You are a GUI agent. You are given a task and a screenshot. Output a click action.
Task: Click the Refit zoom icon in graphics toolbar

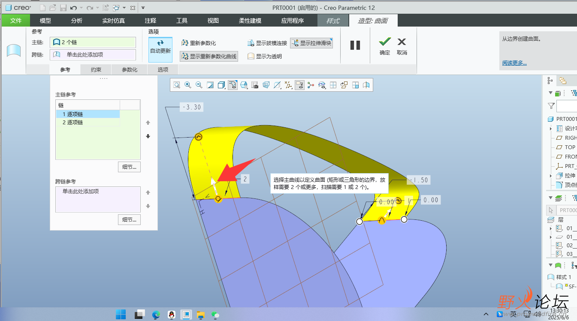pos(177,85)
